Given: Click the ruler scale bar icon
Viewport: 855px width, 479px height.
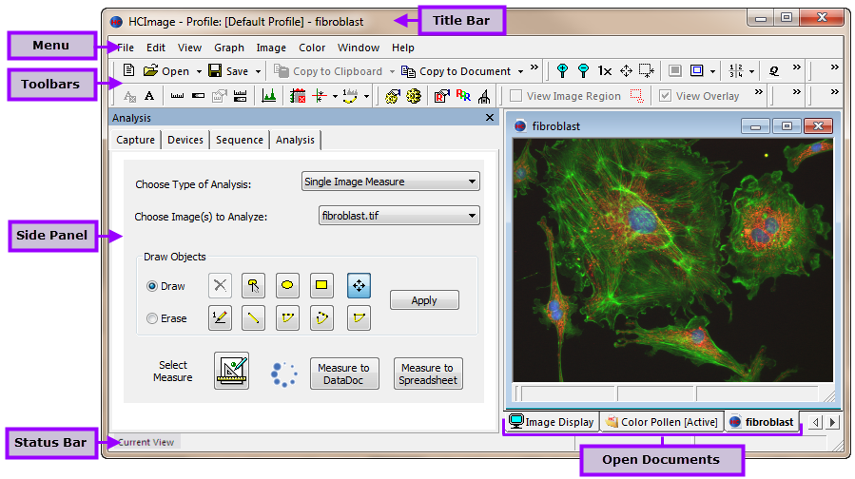Looking at the screenshot, I should click(177, 96).
